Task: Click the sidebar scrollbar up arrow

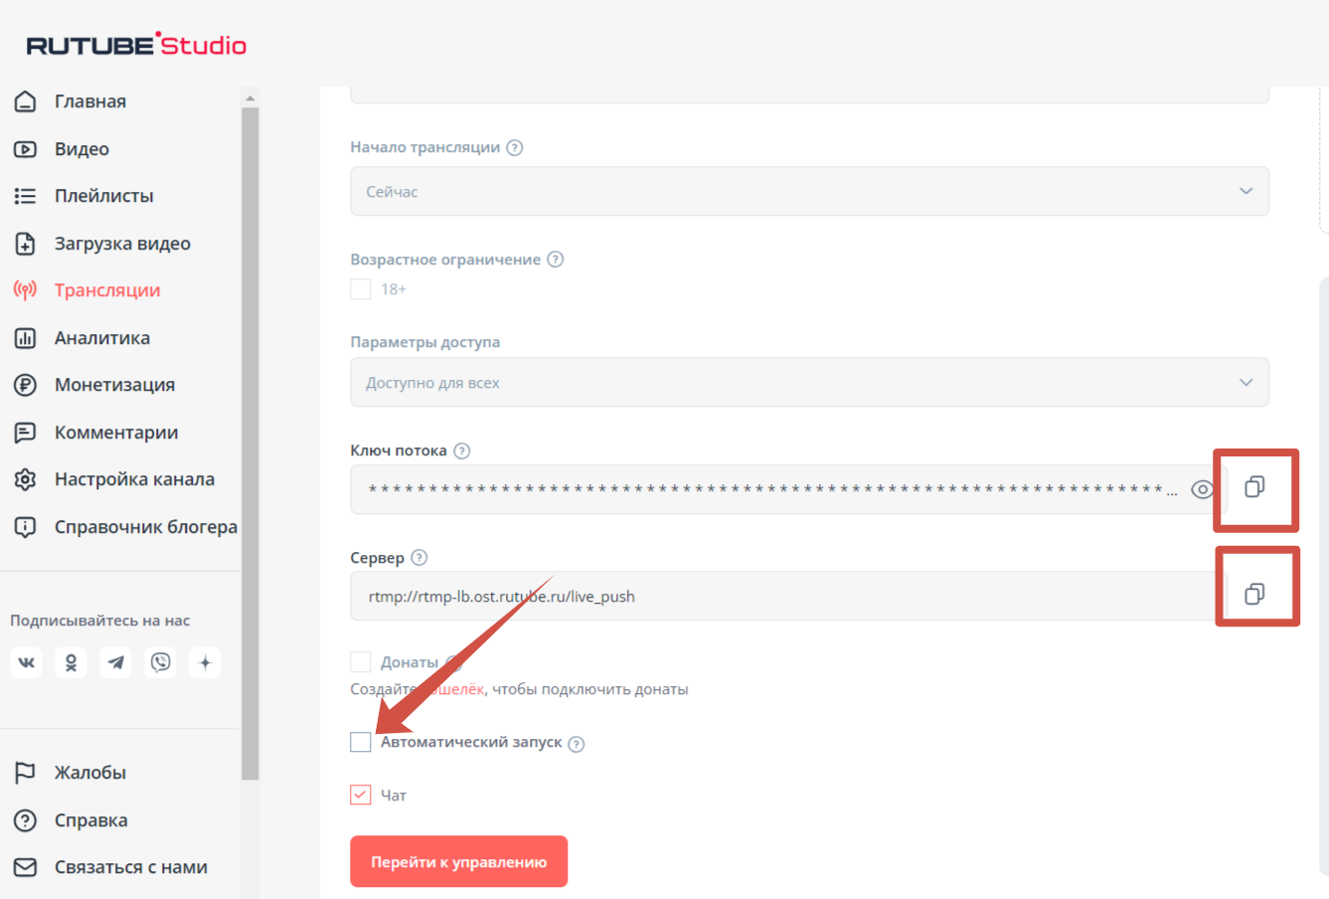Action: (x=250, y=97)
